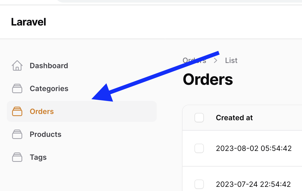Go to the Products menu item

click(46, 134)
